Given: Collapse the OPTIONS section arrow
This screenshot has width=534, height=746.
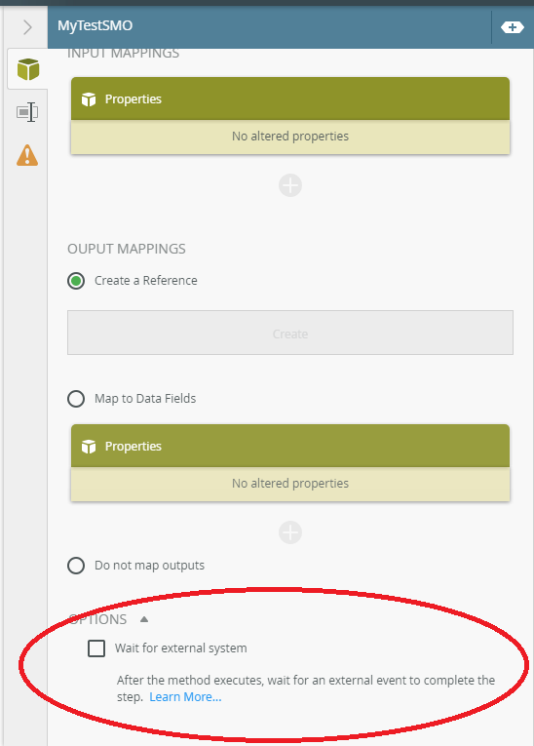Looking at the screenshot, I should [144, 619].
